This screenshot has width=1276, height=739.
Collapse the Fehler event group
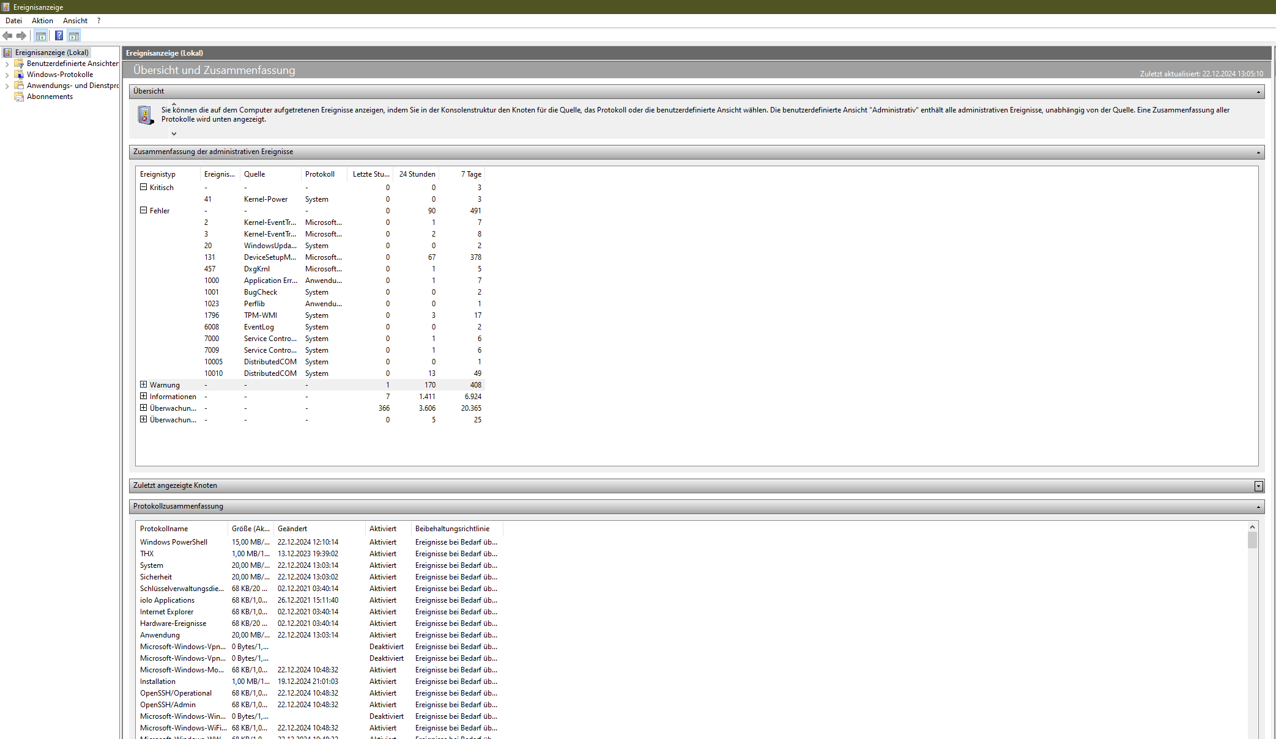point(144,210)
